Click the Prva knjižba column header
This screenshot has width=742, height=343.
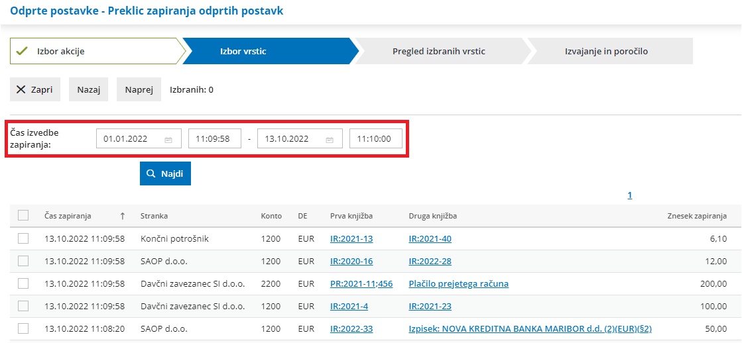(x=351, y=216)
